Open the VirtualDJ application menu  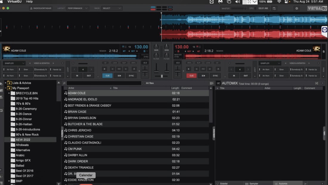[x=14, y=1]
